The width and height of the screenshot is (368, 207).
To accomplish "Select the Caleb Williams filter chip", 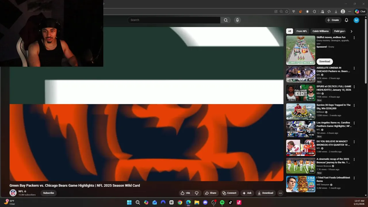I will click(x=321, y=31).
